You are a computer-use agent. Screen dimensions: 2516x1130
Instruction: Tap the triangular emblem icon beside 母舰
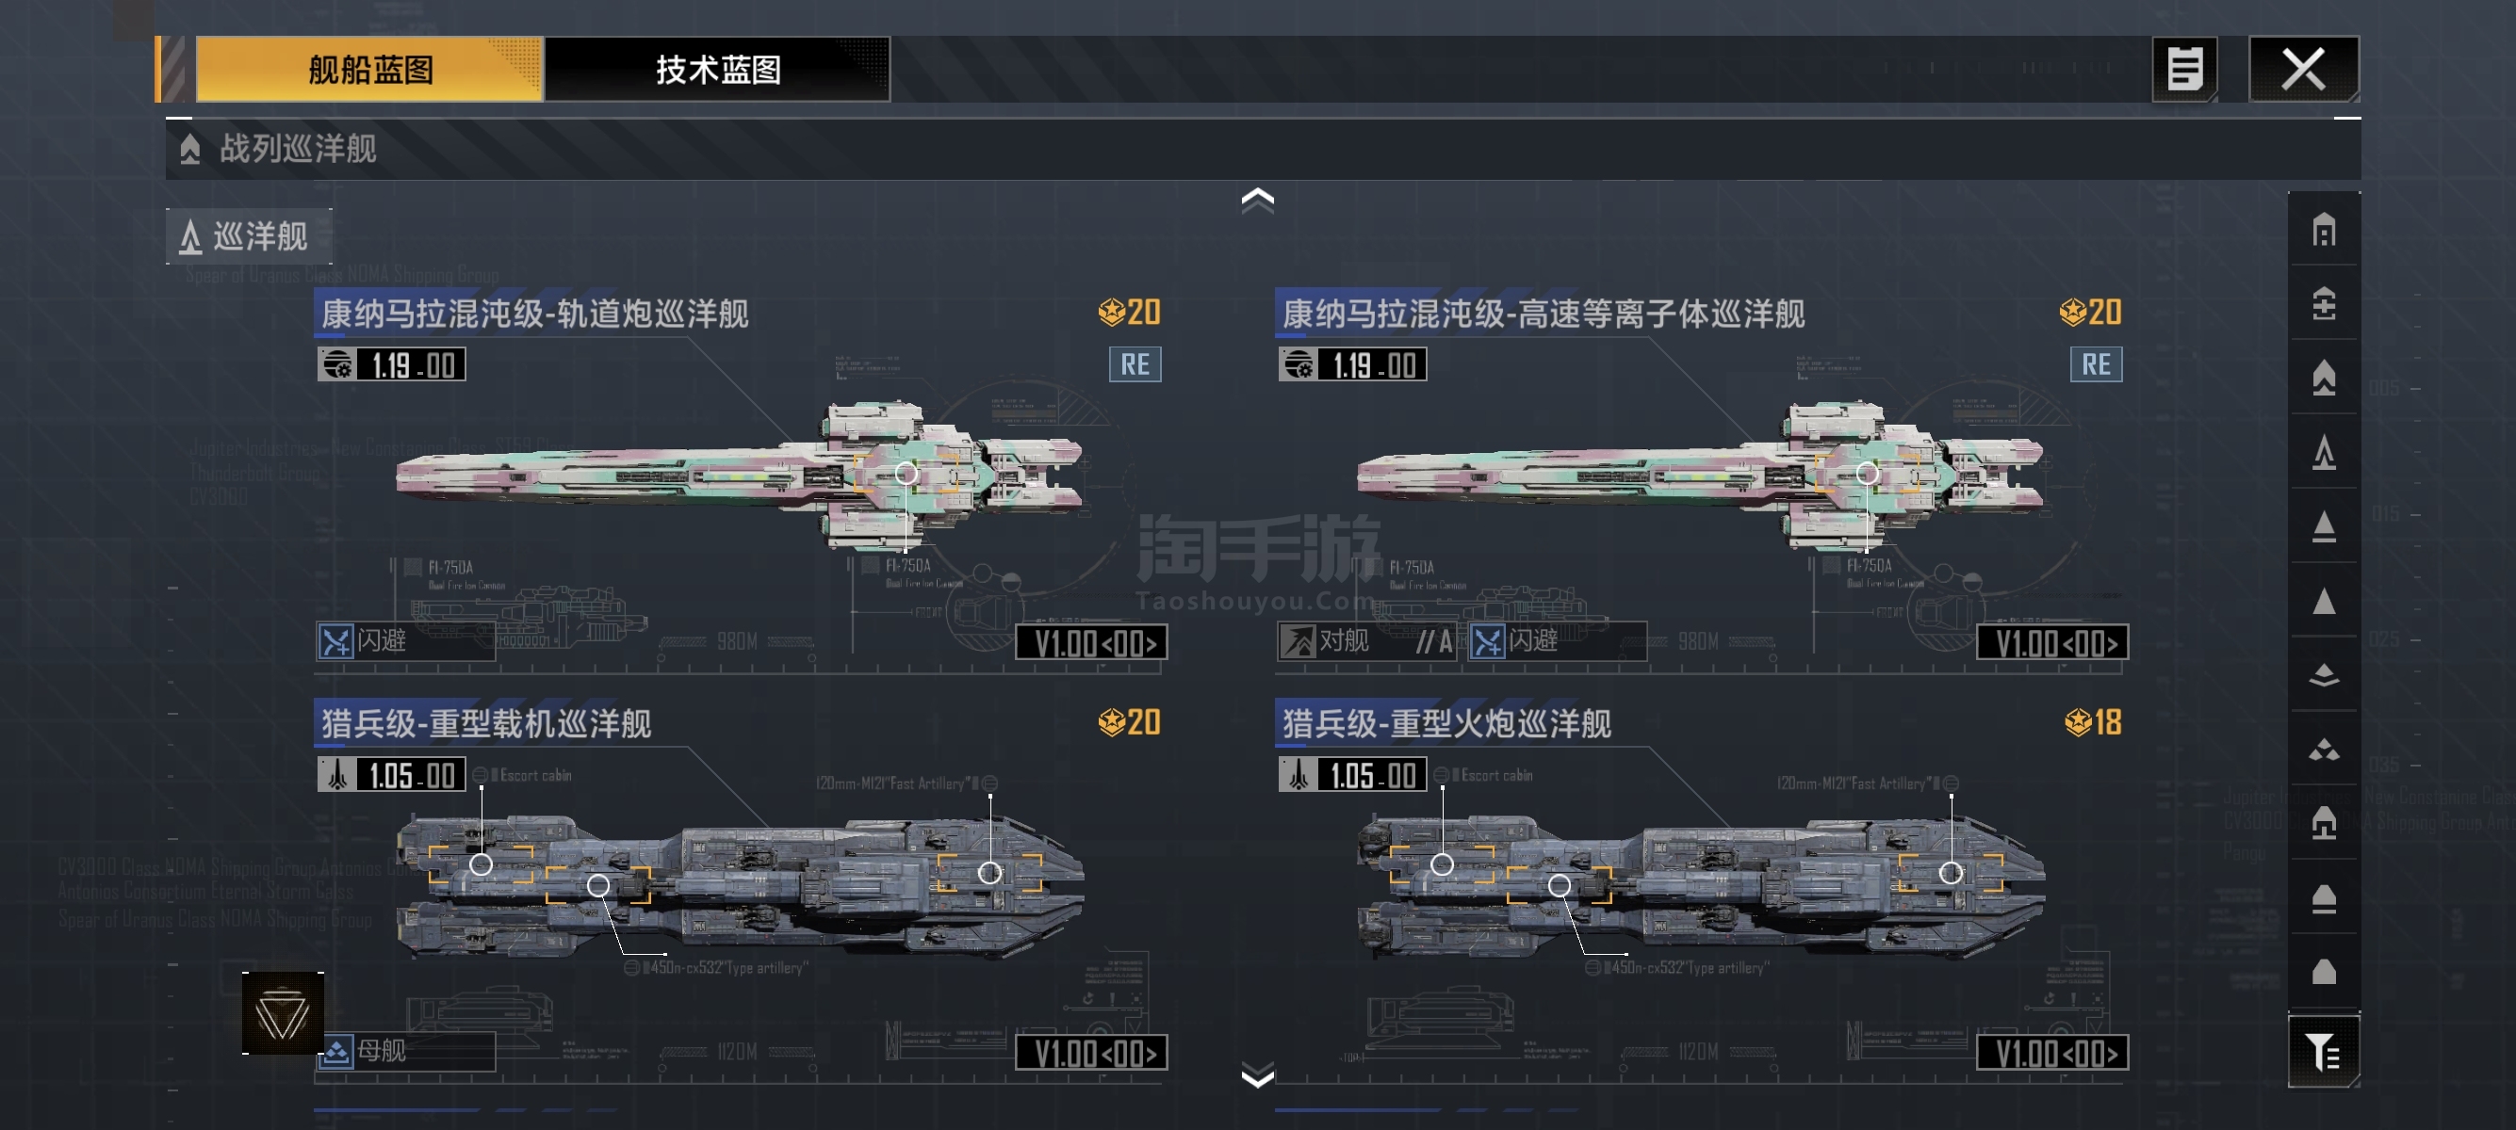point(283,1014)
